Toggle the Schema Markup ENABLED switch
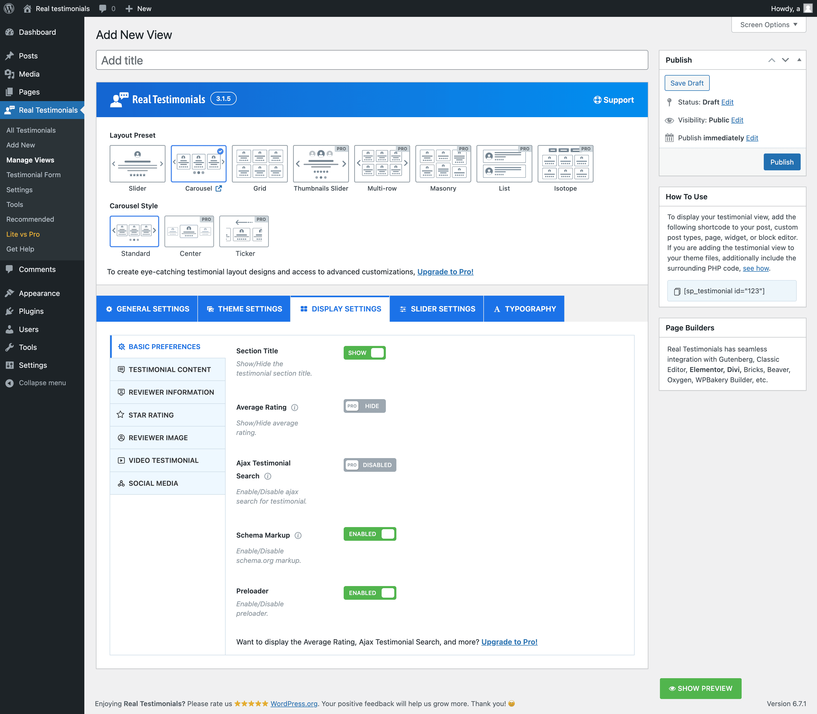This screenshot has width=817, height=714. coord(370,534)
